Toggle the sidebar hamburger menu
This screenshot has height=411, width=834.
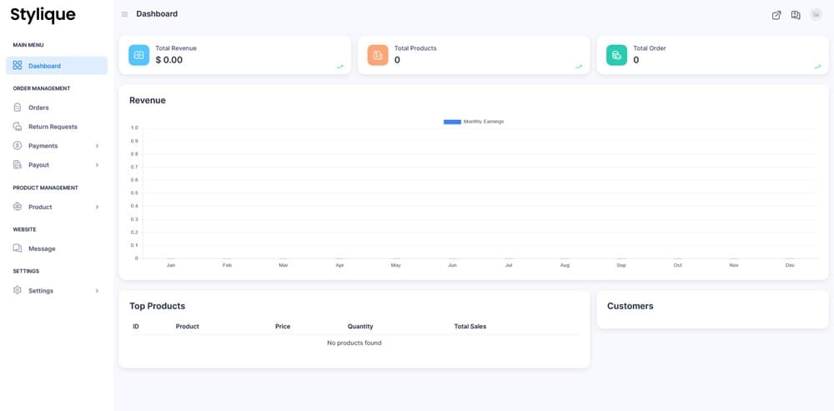coord(124,14)
